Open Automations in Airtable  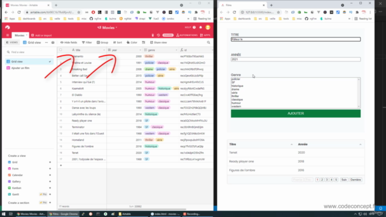[x=187, y=35]
